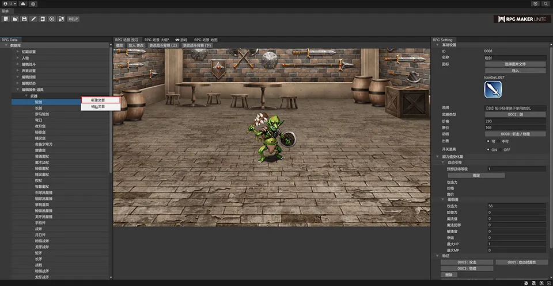Click the Save disk icon
The image size is (553, 286).
(24, 19)
